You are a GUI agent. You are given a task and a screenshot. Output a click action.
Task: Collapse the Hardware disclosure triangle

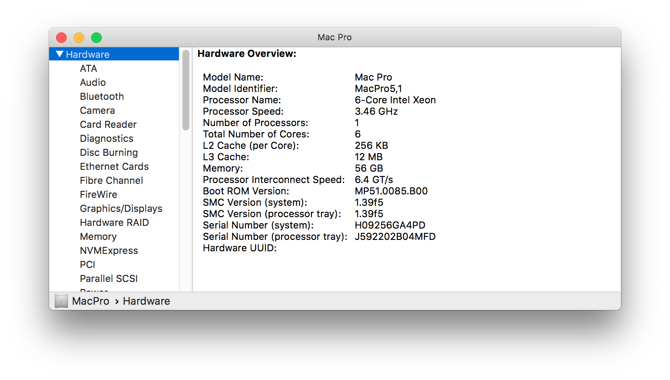click(x=60, y=54)
